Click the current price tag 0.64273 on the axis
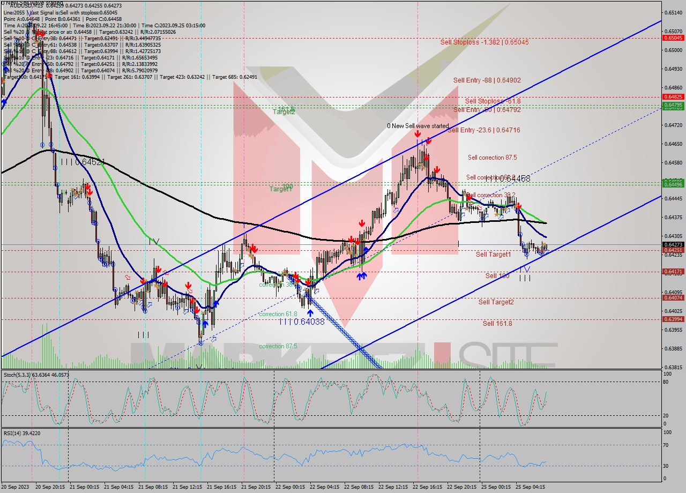The width and height of the screenshot is (686, 493). tap(673, 245)
